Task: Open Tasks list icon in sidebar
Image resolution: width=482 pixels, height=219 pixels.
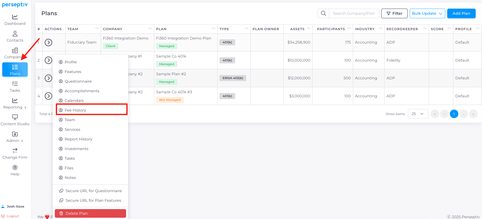Action: pyautogui.click(x=15, y=84)
